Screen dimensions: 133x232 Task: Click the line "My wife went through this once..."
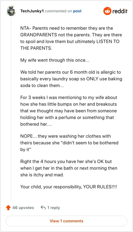coord(55,60)
